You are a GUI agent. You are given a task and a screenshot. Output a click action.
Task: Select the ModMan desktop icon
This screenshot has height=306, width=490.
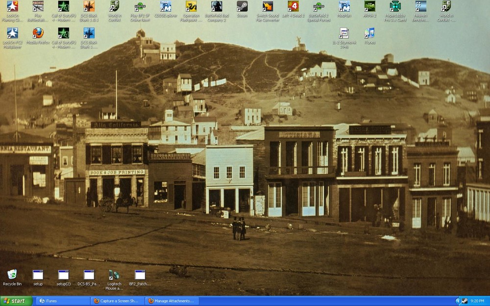344,6
